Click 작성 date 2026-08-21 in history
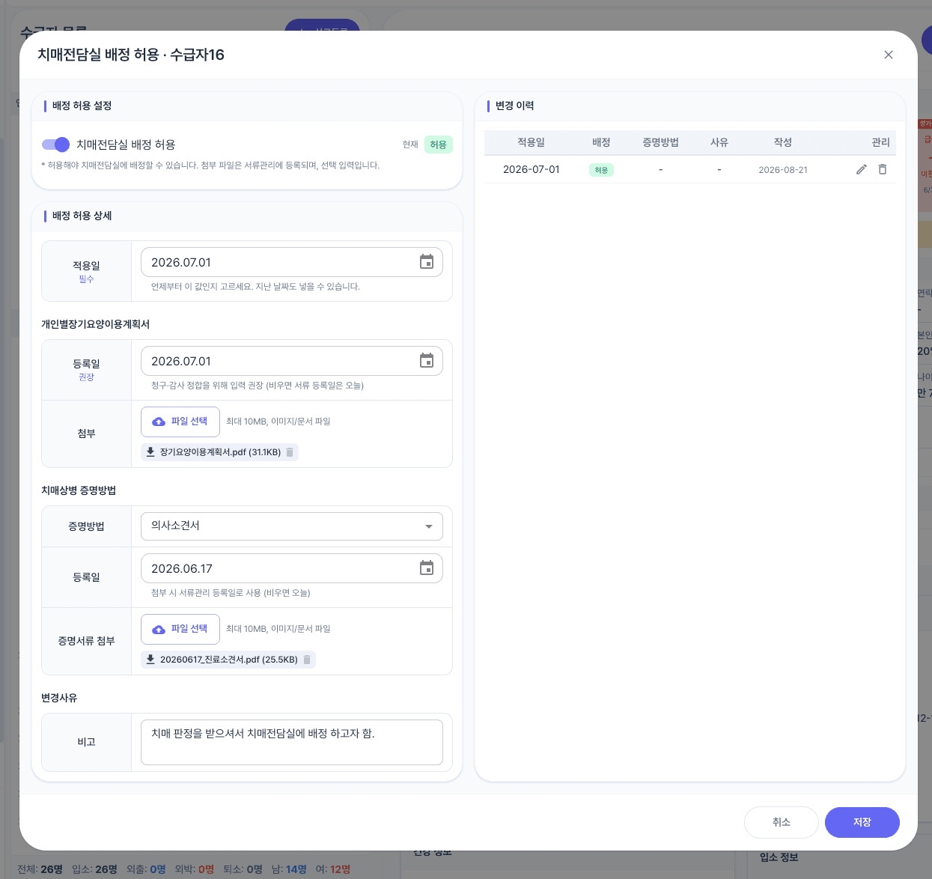 (x=783, y=170)
